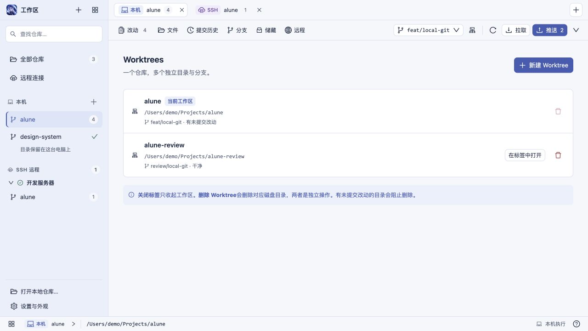The width and height of the screenshot is (588, 331).
Task: Delete the alune worktree trash icon
Action: coord(558,111)
